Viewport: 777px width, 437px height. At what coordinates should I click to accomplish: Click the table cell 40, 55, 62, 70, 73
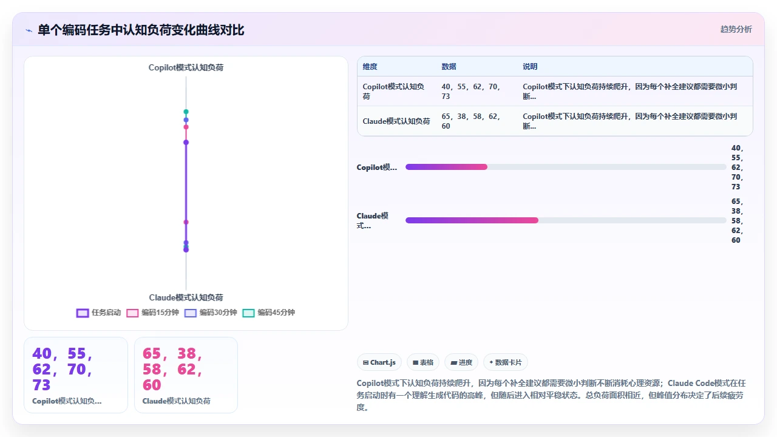pyautogui.click(x=476, y=92)
